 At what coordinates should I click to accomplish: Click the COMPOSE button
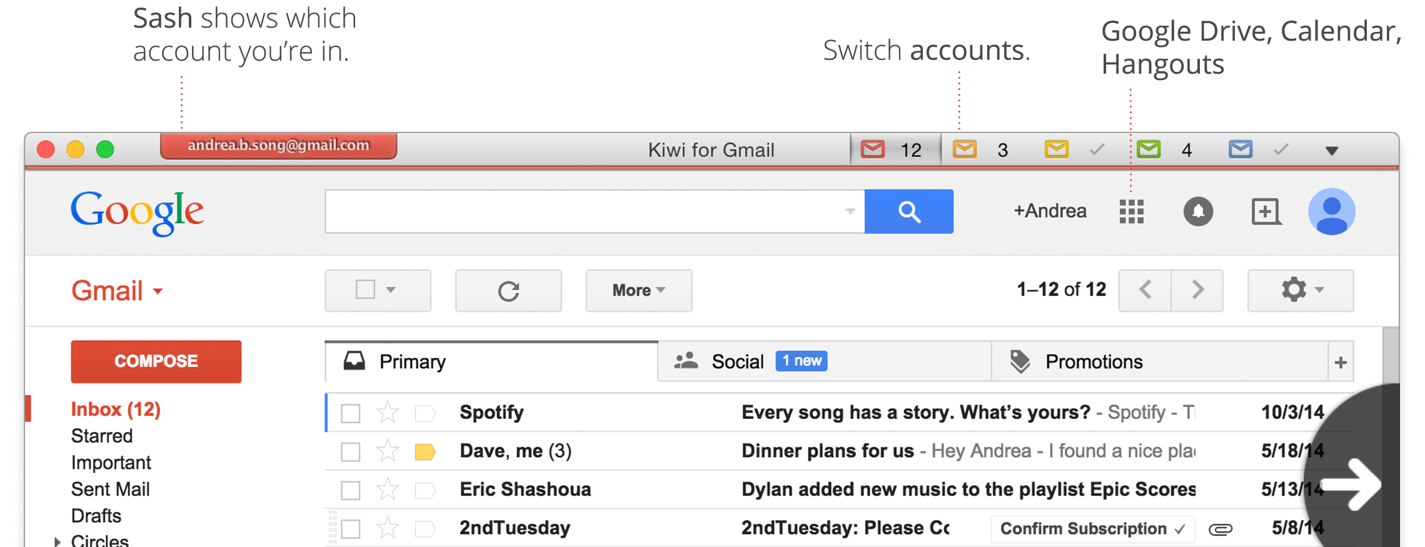pyautogui.click(x=156, y=362)
